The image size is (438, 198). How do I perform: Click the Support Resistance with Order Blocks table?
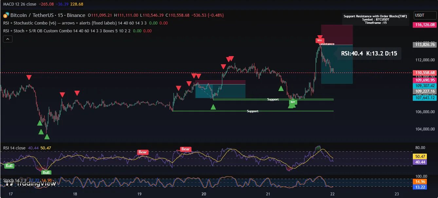pos(375,19)
